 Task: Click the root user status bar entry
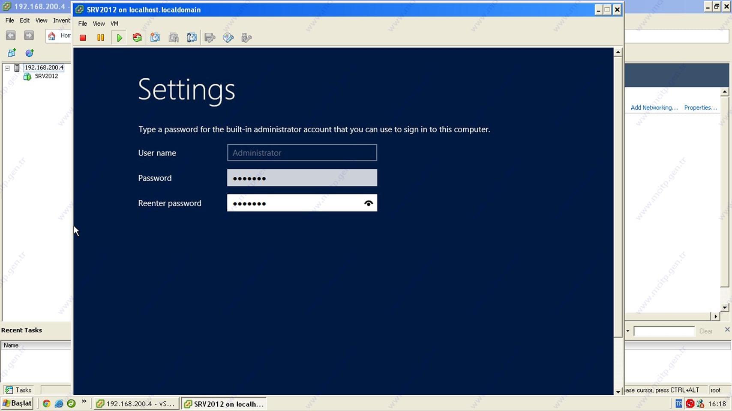point(715,390)
